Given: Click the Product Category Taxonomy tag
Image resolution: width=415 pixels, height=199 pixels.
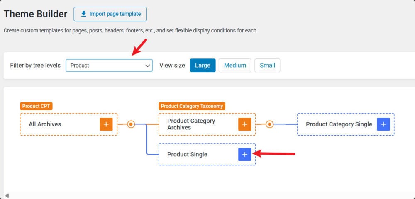Looking at the screenshot, I should pos(192,106).
